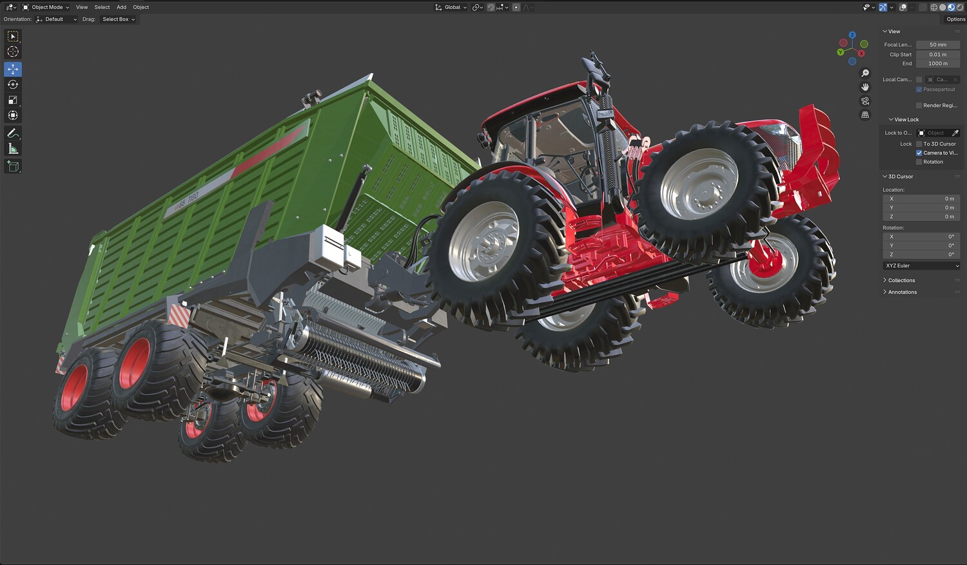Select the Select Box tool in toolbar
Image resolution: width=967 pixels, height=565 pixels.
pos(13,36)
